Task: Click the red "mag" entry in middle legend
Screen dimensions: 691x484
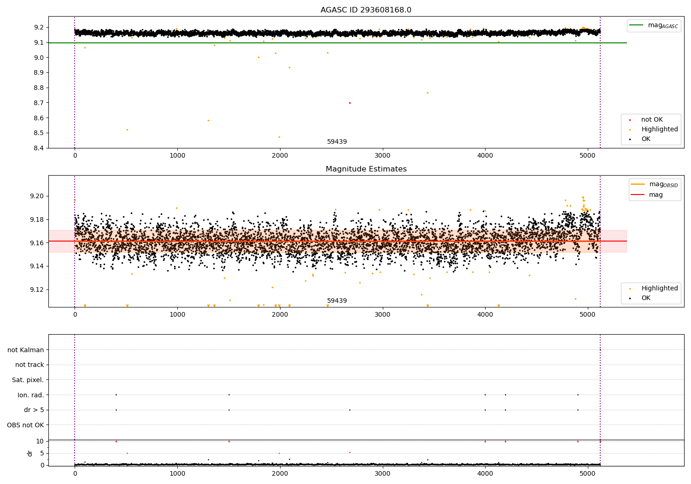Action: pos(647,195)
